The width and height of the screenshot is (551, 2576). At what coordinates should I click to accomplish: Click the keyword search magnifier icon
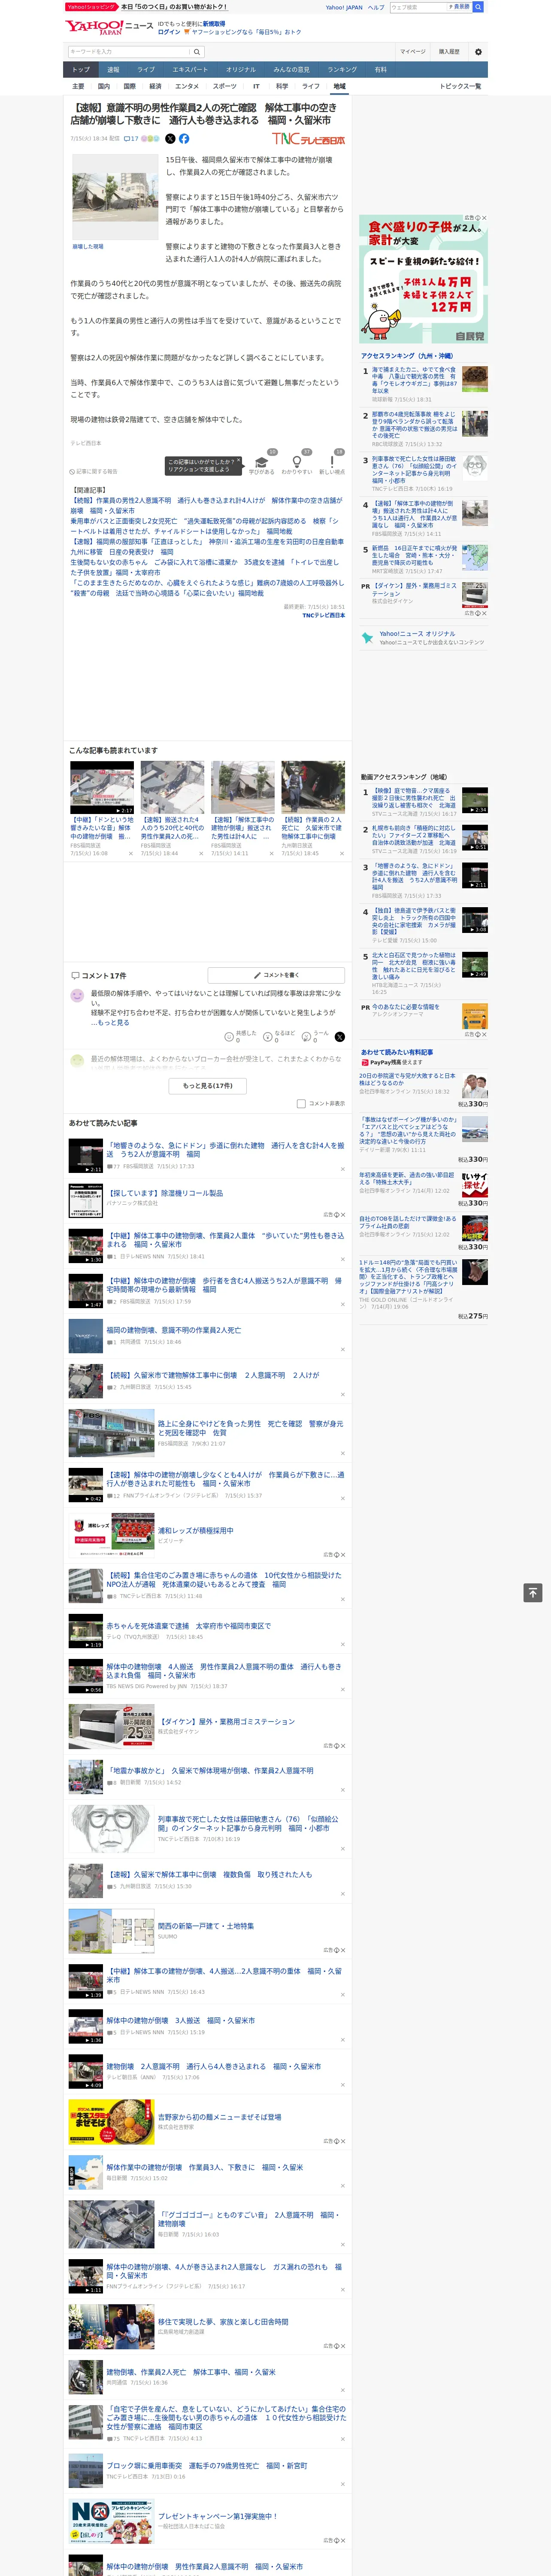click(197, 52)
